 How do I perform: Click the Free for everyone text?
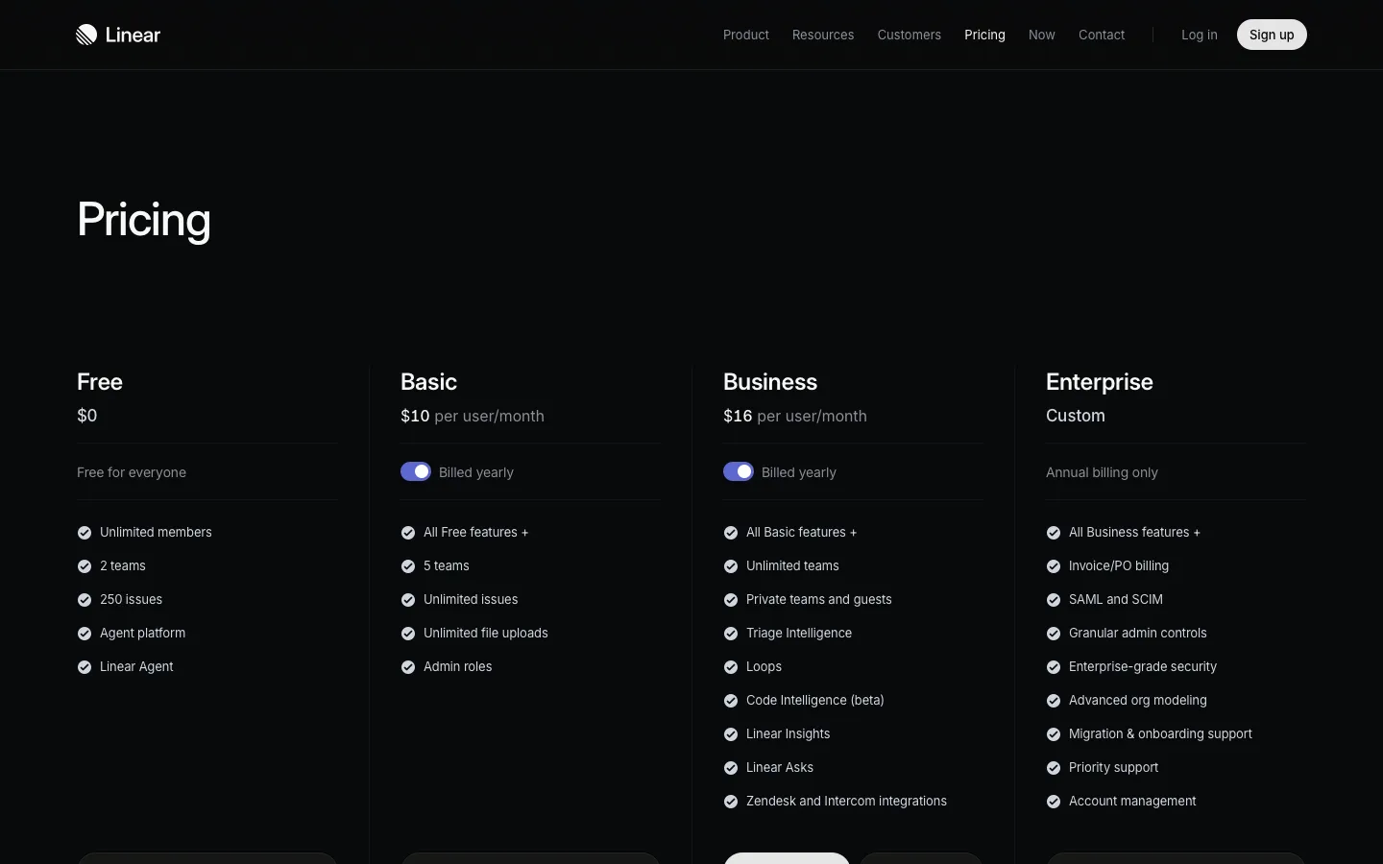coord(132,472)
